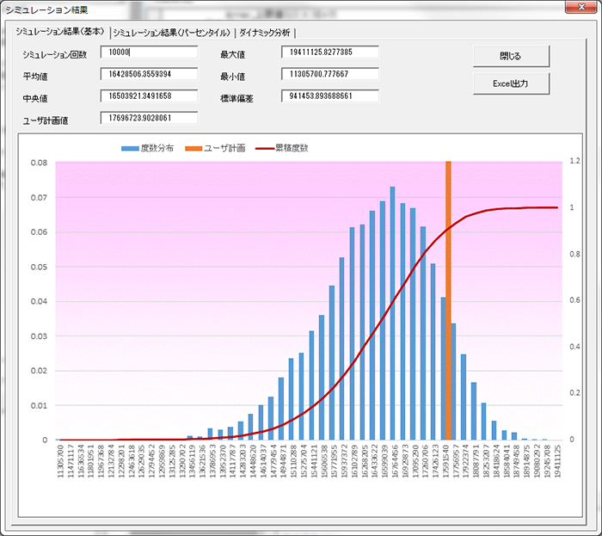
Task: Click the 0.03 left axis label
Action: click(x=39, y=336)
